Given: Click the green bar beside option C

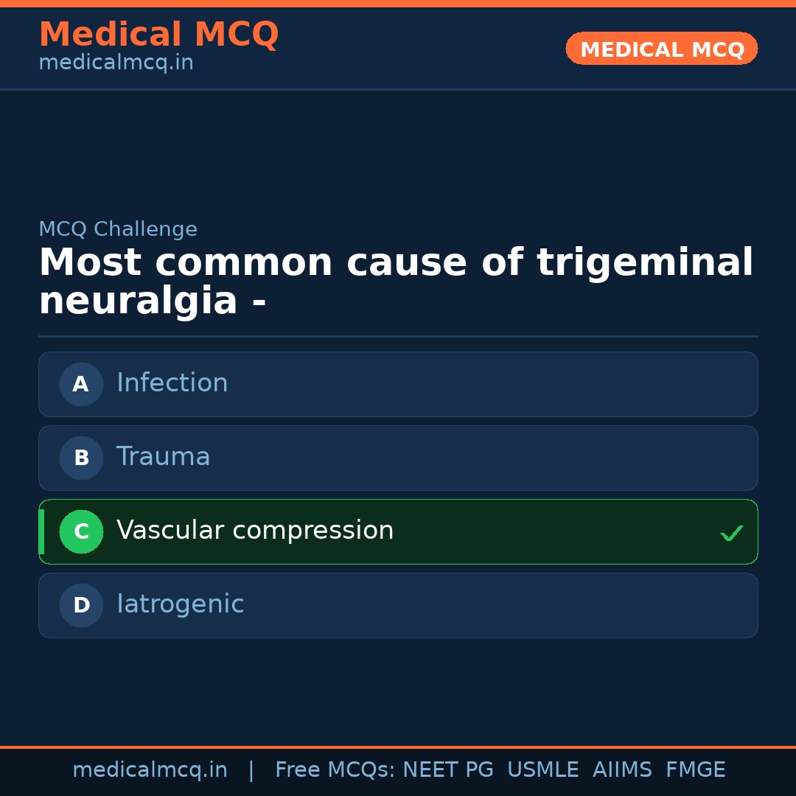Looking at the screenshot, I should coord(41,531).
